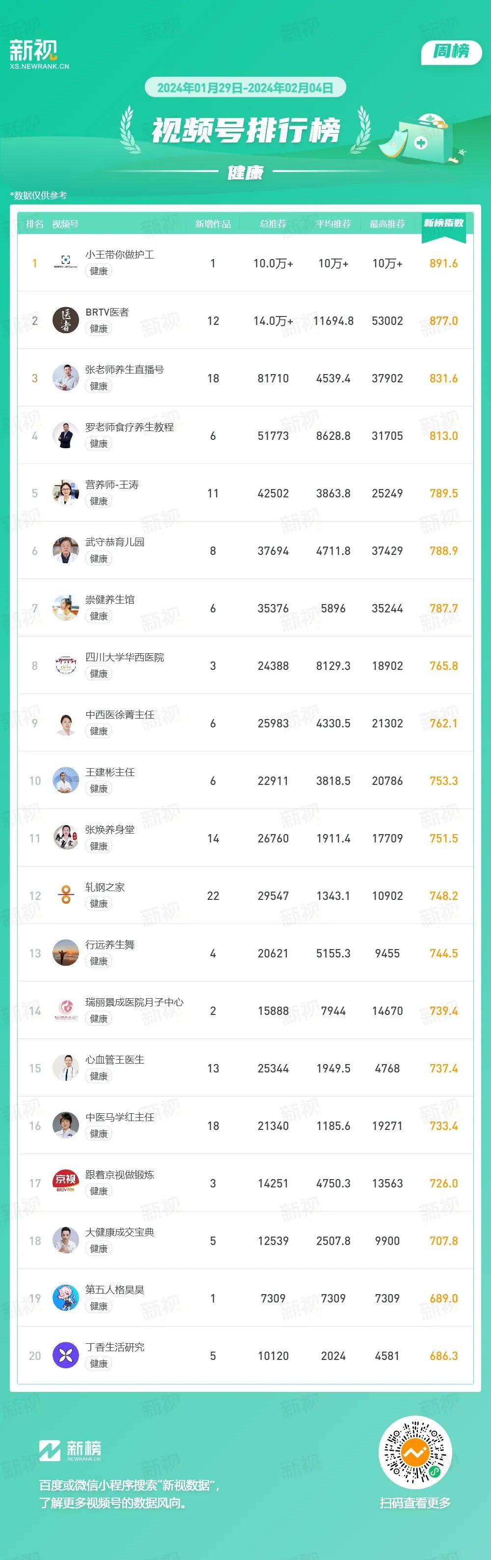Click the 小王带你做护工 account icon
The height and width of the screenshot is (1560, 491).
point(65,262)
